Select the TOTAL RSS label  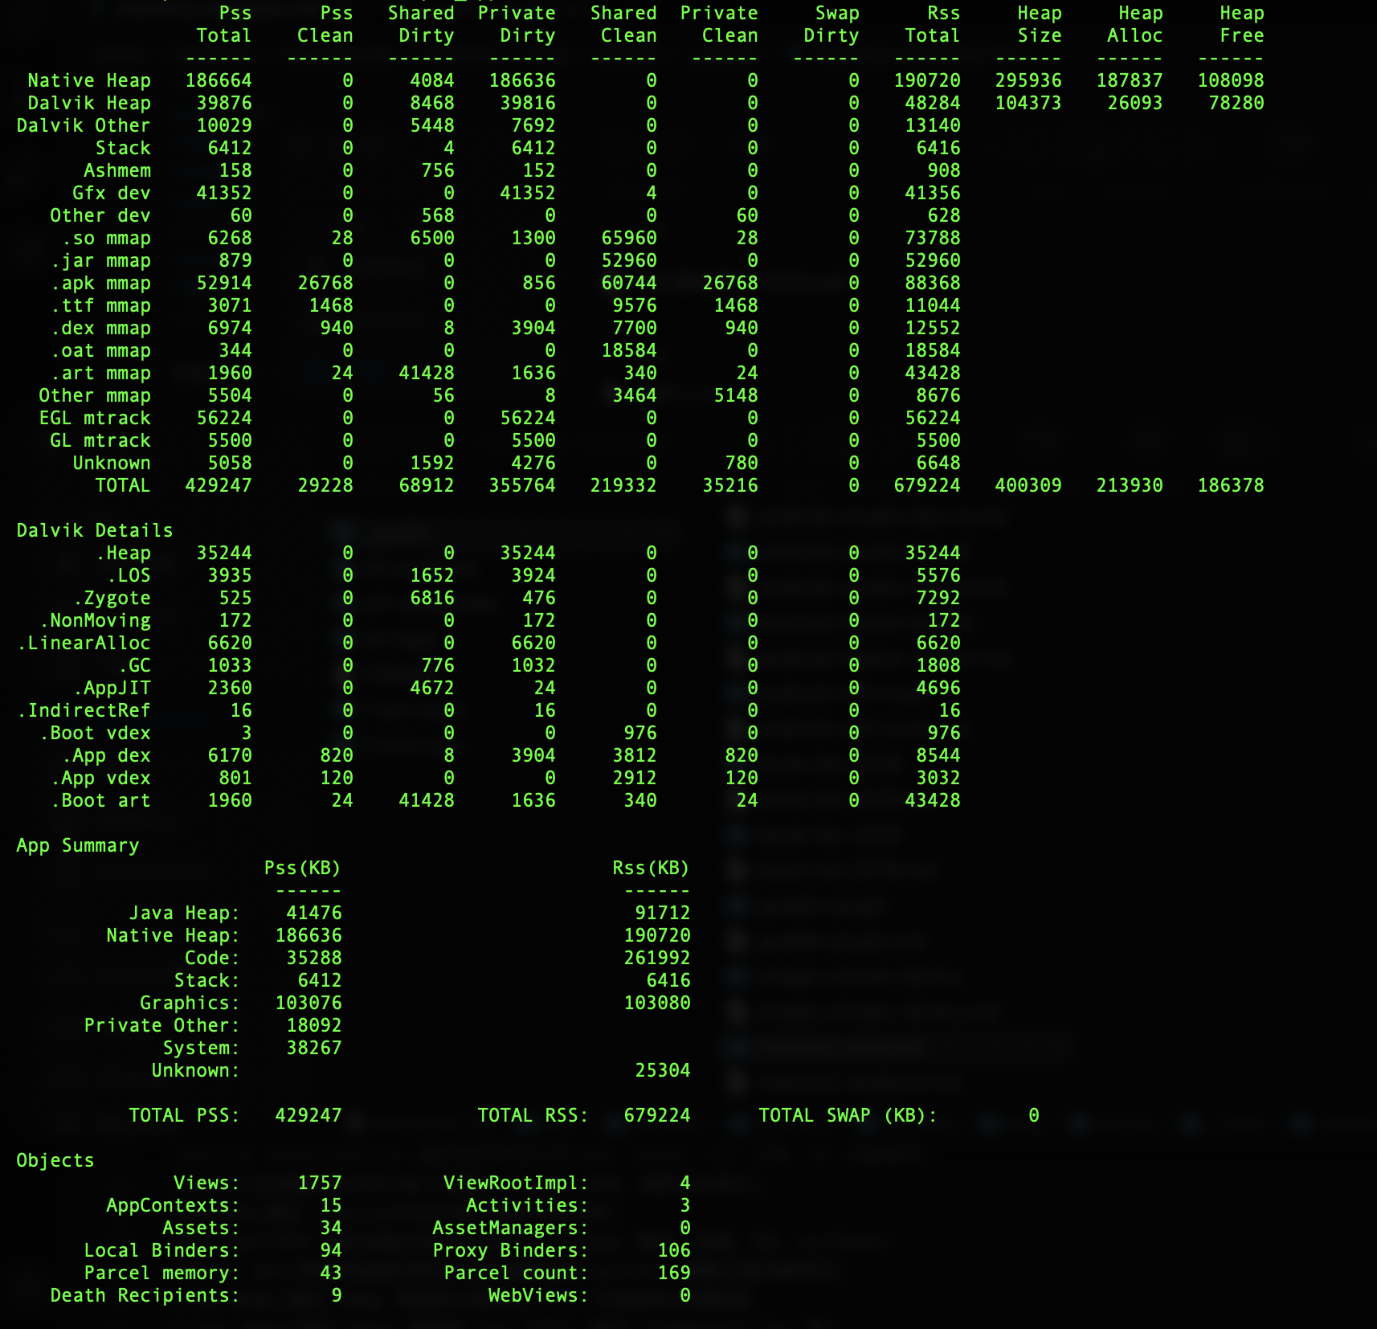pos(533,1115)
